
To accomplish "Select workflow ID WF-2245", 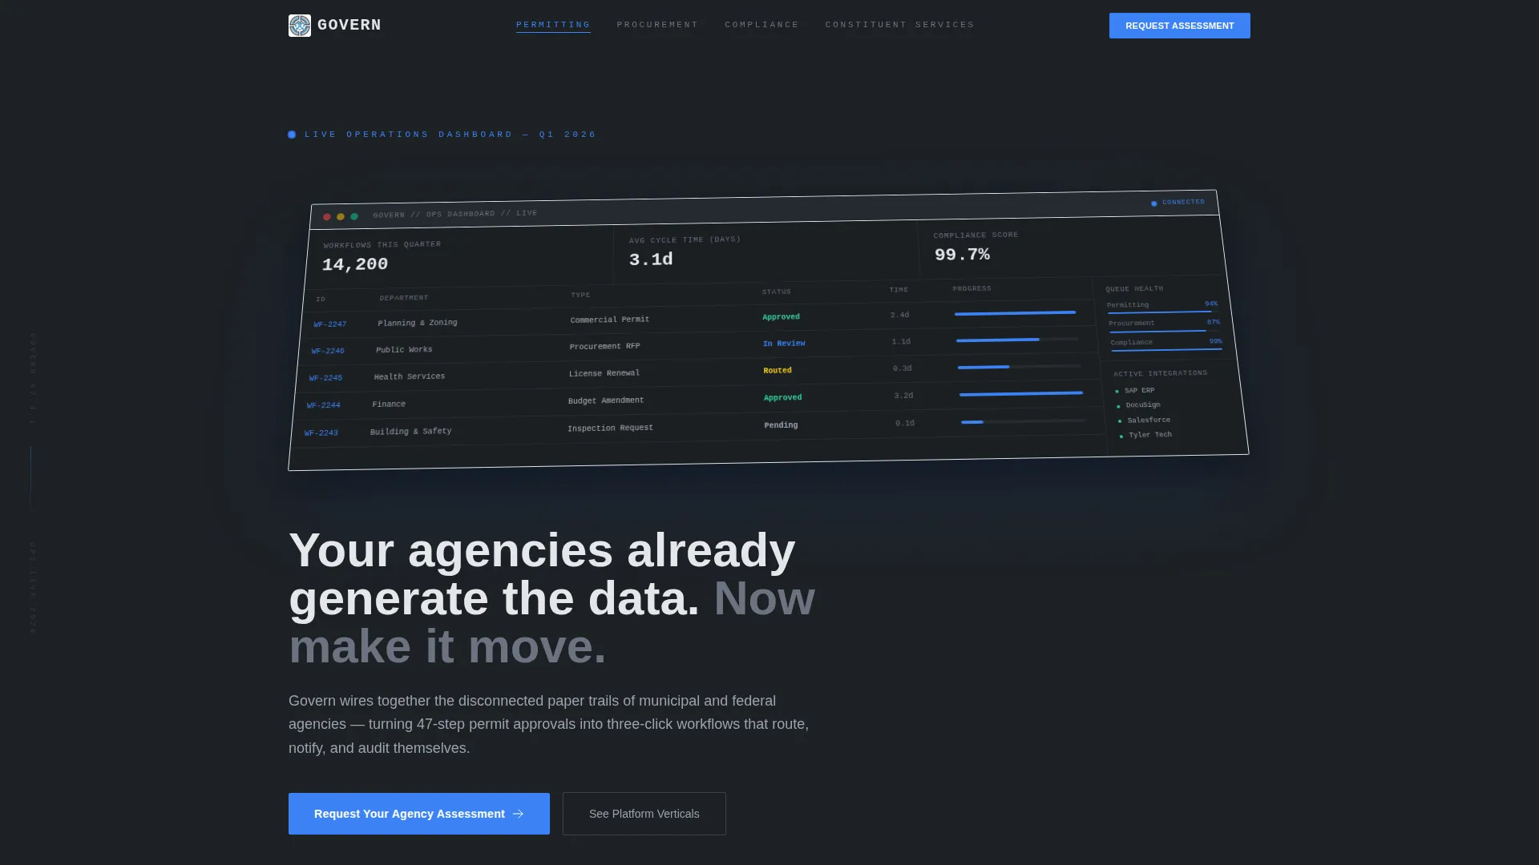I will [325, 378].
